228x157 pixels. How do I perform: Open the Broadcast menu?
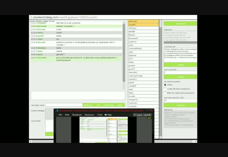pos(77,115)
